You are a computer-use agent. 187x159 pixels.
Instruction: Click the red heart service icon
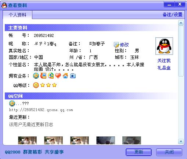coord(58,76)
